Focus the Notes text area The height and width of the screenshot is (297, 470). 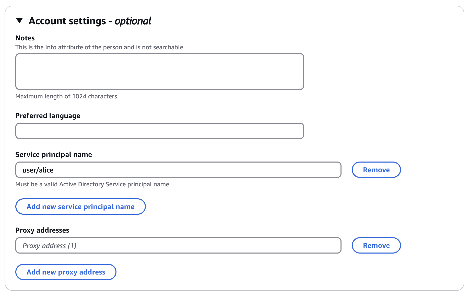159,72
